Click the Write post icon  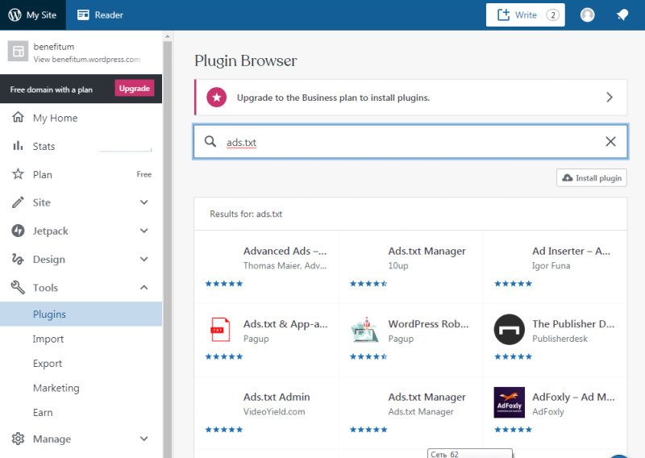tap(503, 15)
